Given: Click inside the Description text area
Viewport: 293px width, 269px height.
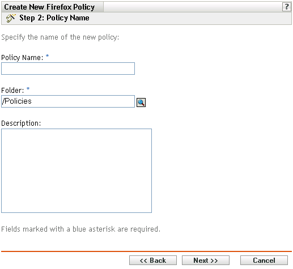Looking at the screenshot, I should click(77, 170).
